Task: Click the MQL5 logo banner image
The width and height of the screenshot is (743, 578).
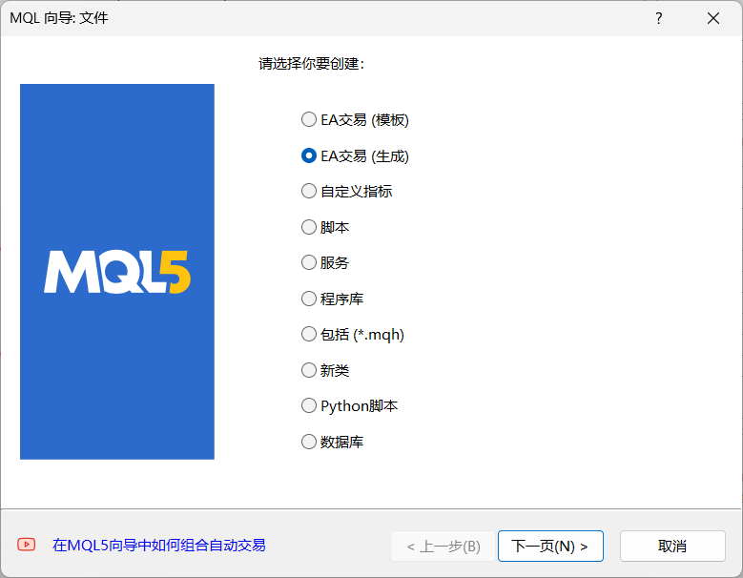Action: (x=117, y=272)
